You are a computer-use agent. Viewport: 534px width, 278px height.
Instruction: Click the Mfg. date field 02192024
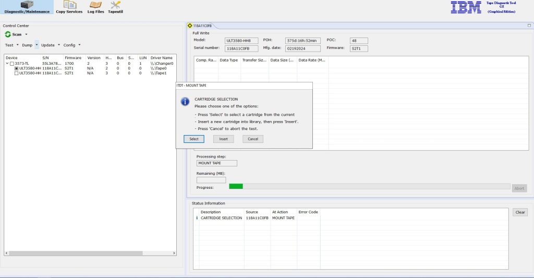(303, 49)
